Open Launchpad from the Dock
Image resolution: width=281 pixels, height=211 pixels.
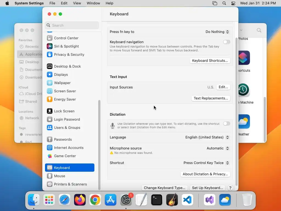point(49,200)
